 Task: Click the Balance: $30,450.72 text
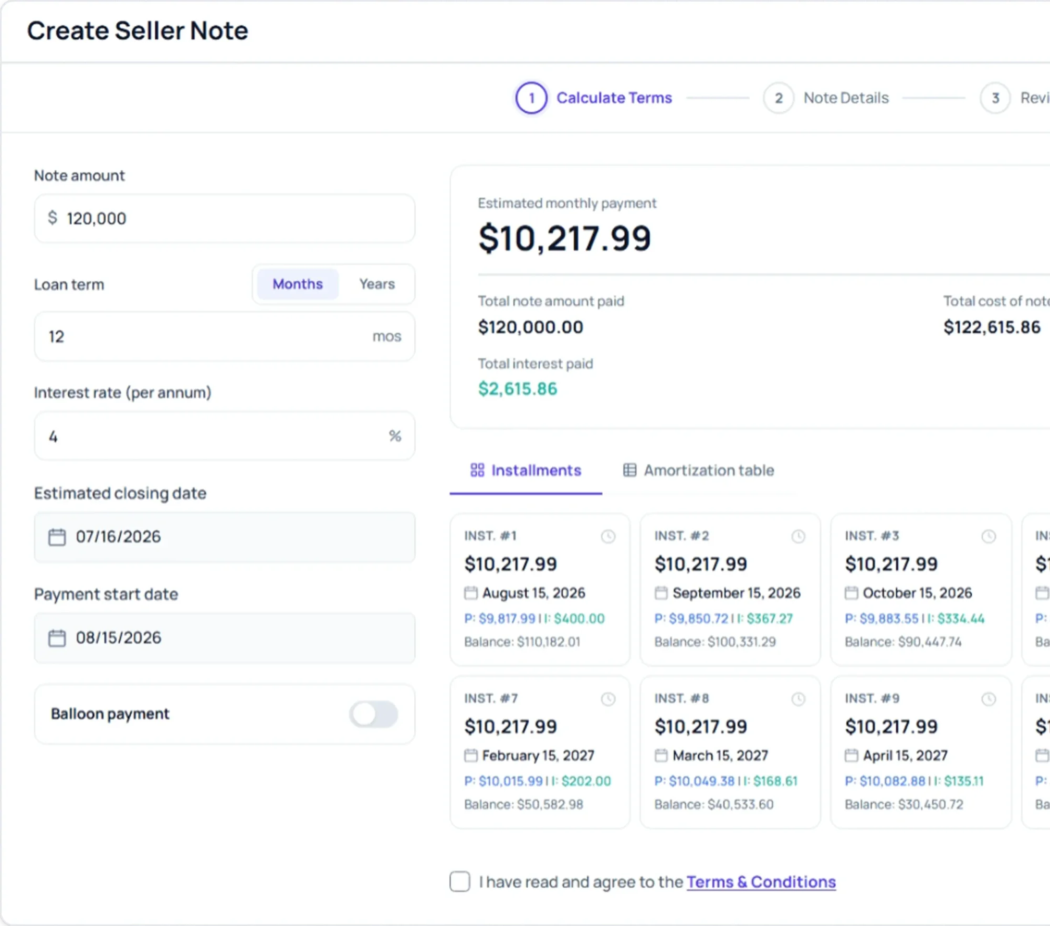904,804
